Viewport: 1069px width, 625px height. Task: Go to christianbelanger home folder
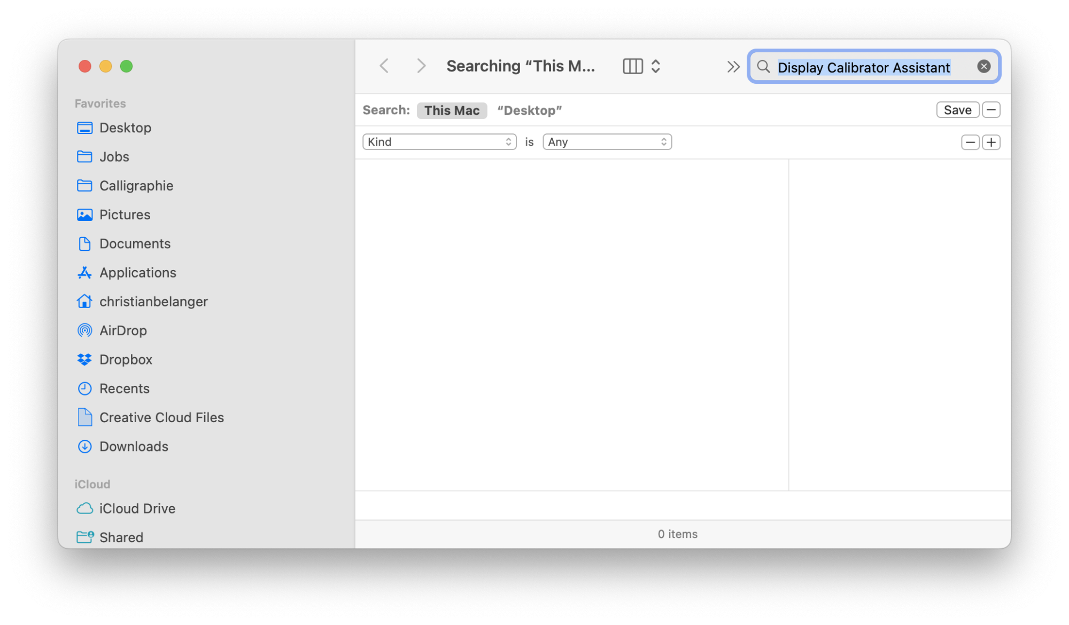point(153,302)
